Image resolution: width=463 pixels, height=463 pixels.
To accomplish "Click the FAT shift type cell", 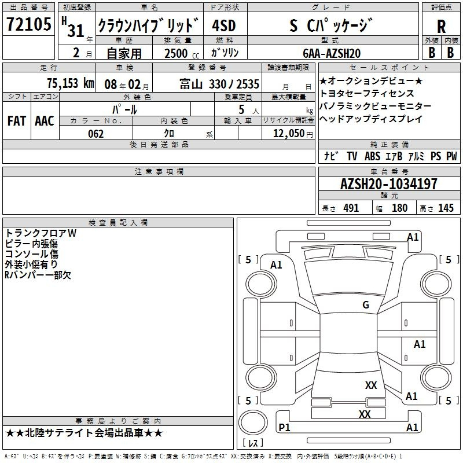I will (17, 120).
